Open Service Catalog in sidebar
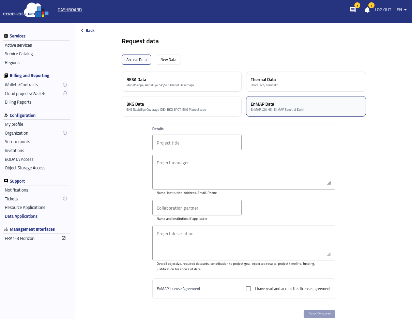 19,54
